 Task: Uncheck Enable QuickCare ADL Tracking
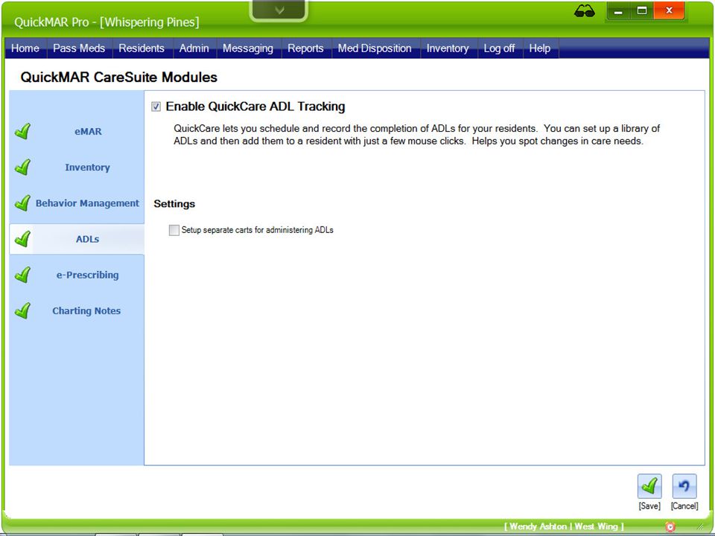tap(156, 106)
